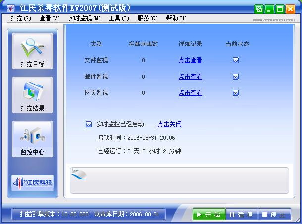Open the 扫描目标 scan target panel
Viewport: 302px width, 224px height.
33,51
